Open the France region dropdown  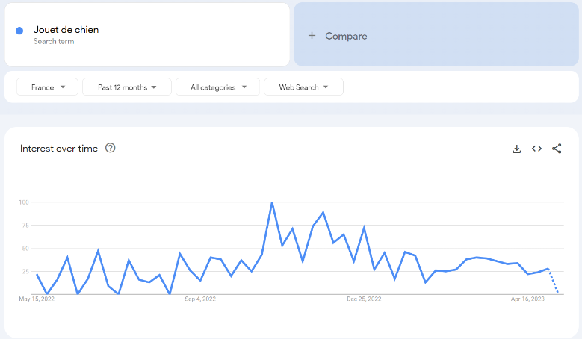click(x=47, y=87)
